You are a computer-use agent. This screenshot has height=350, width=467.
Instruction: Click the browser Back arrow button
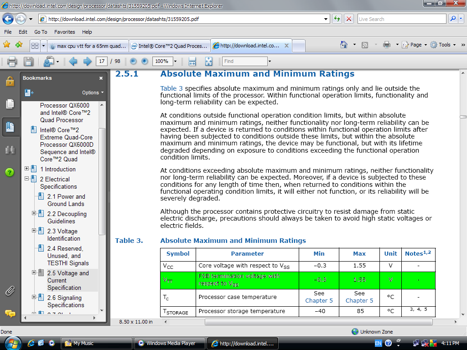coord(8,19)
